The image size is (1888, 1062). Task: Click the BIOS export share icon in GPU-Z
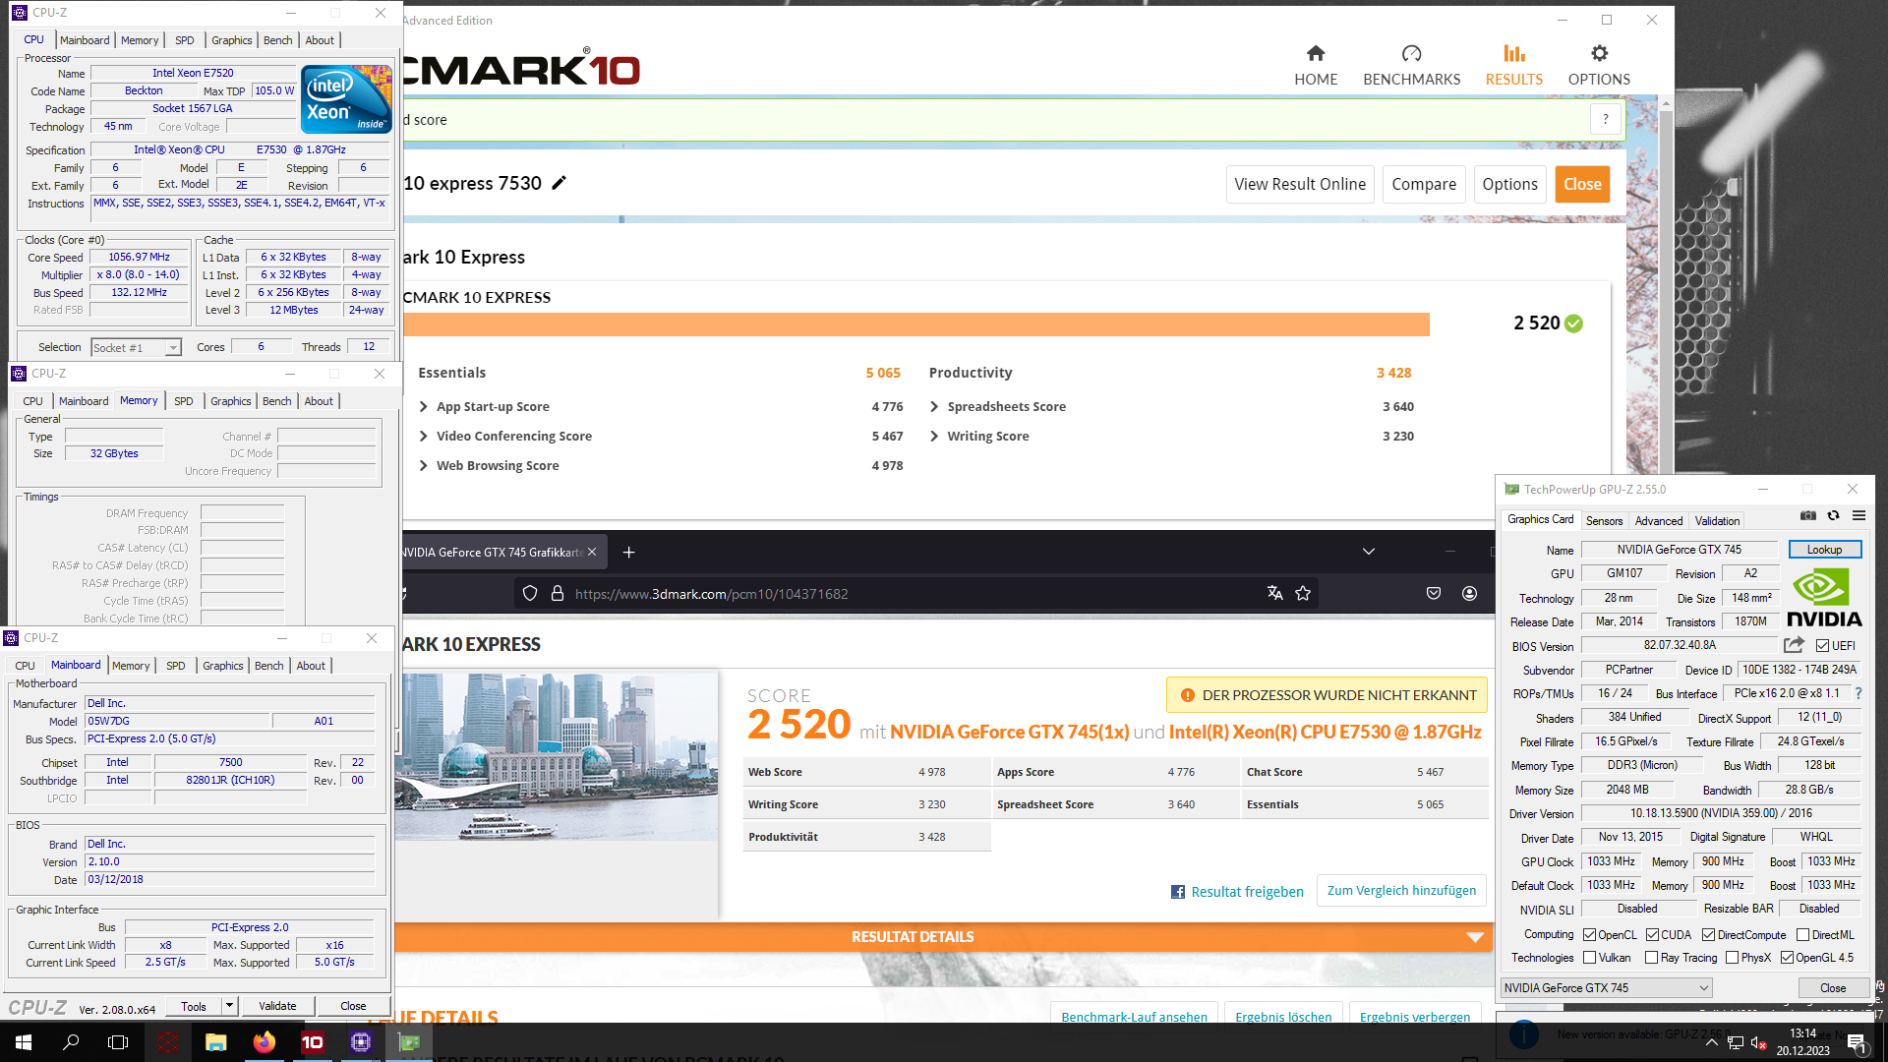click(x=1794, y=645)
